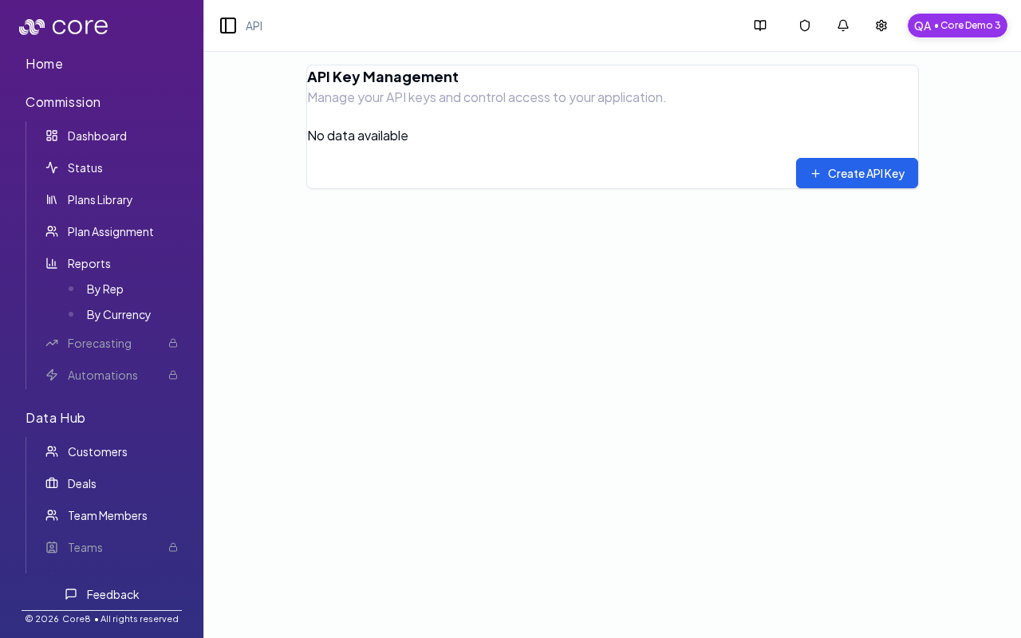Click the 2026 Core8 copyright text
This screenshot has height=638, width=1021.
coord(102,619)
